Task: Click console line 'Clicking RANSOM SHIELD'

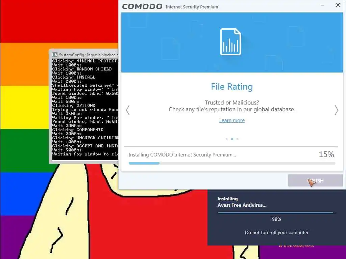Action: click(x=82, y=69)
